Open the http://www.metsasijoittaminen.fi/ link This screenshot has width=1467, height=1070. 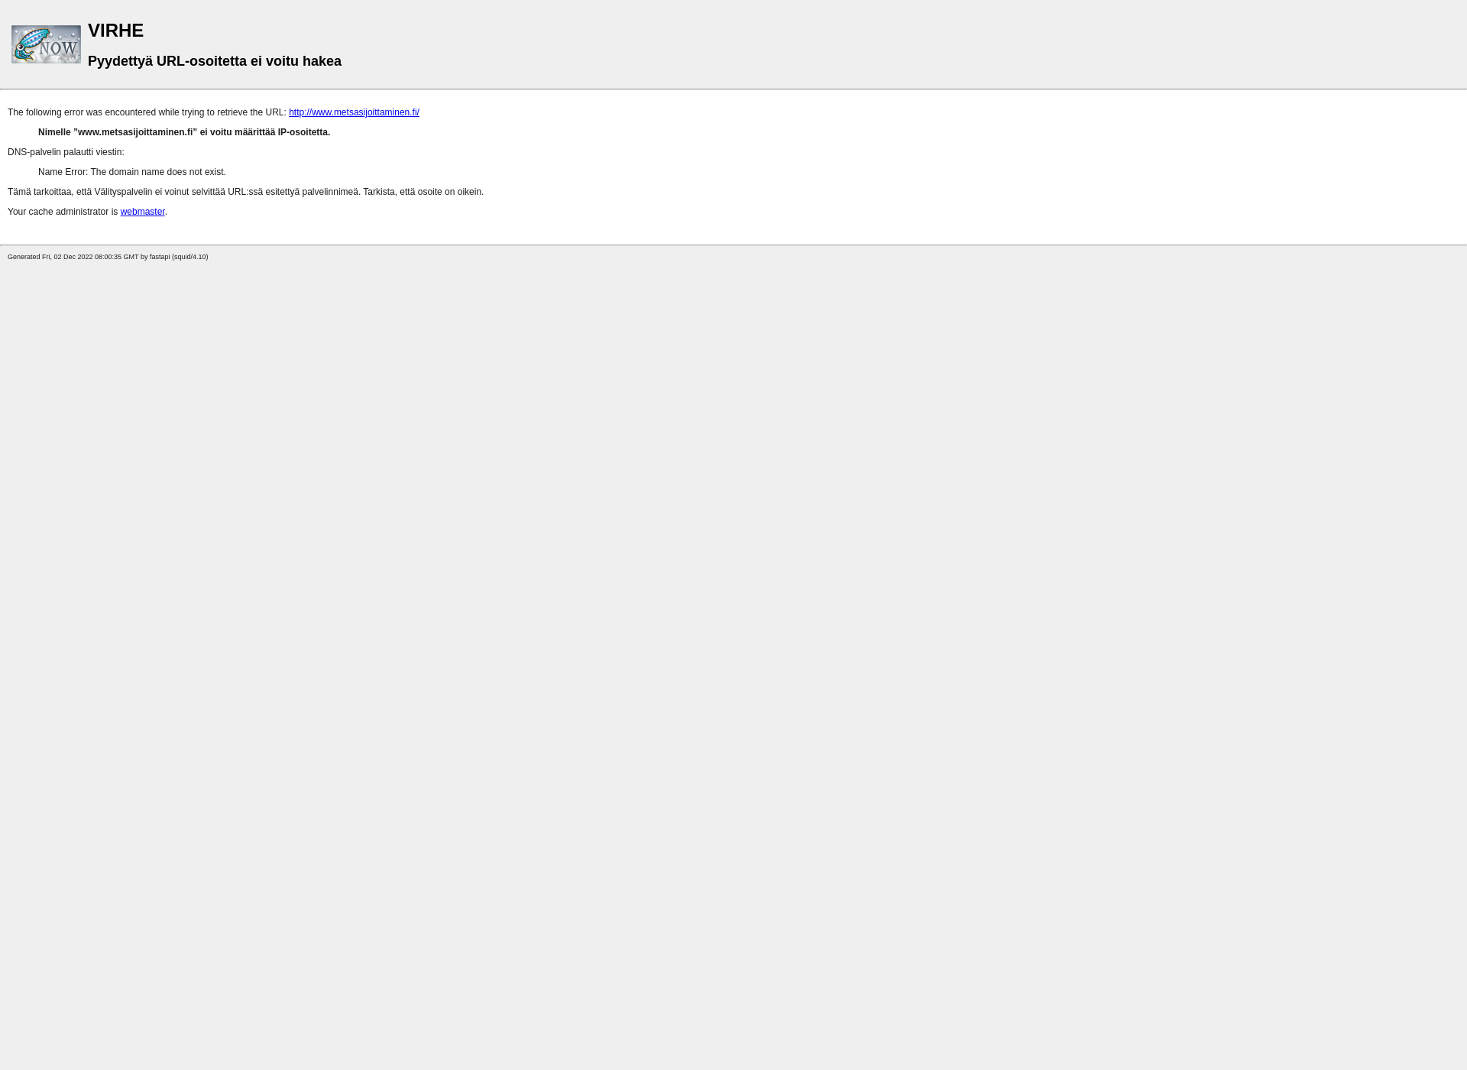[353, 112]
